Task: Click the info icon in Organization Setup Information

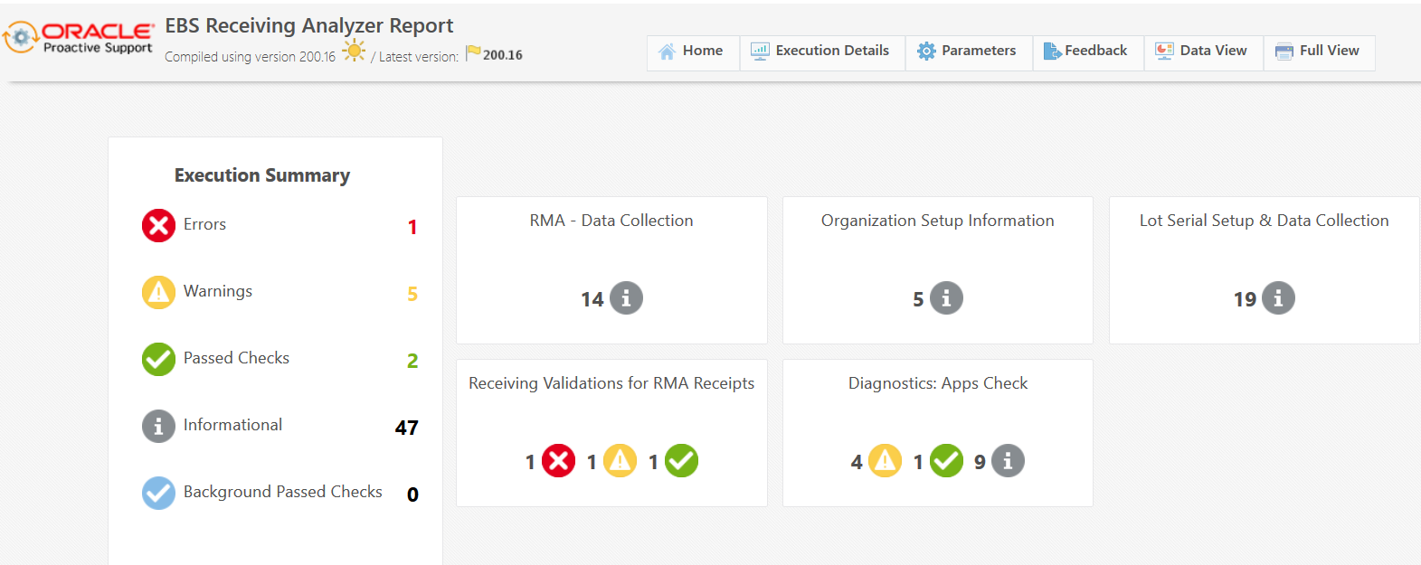Action: tap(946, 298)
